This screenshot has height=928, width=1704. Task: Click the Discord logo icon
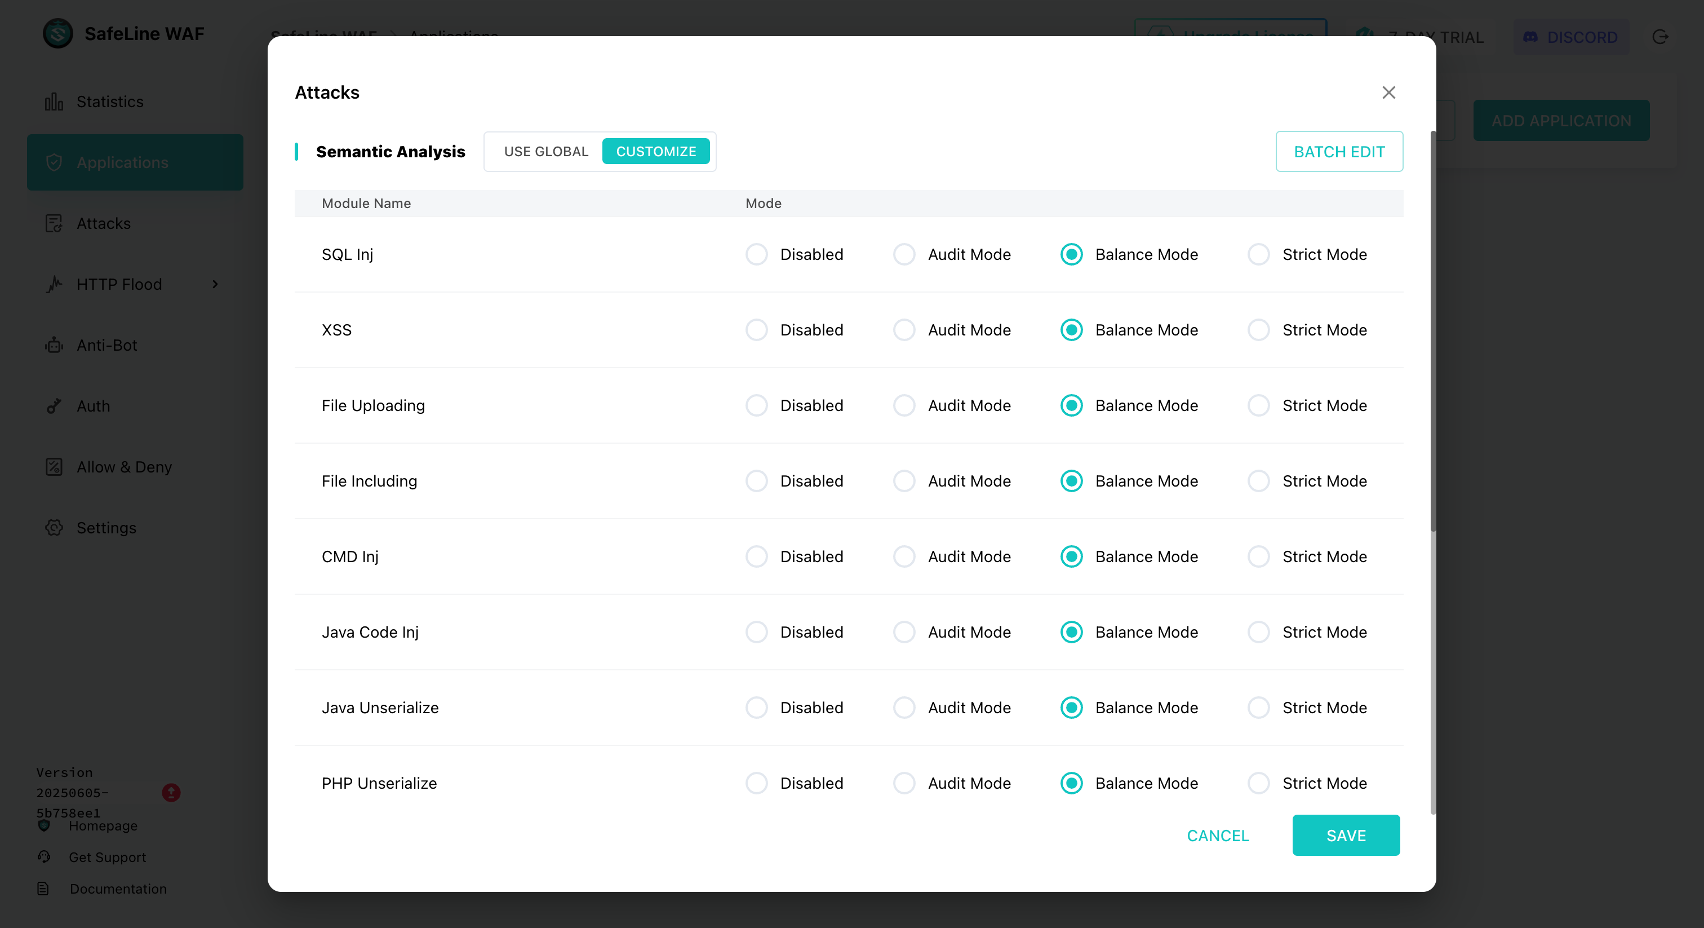[x=1530, y=37]
